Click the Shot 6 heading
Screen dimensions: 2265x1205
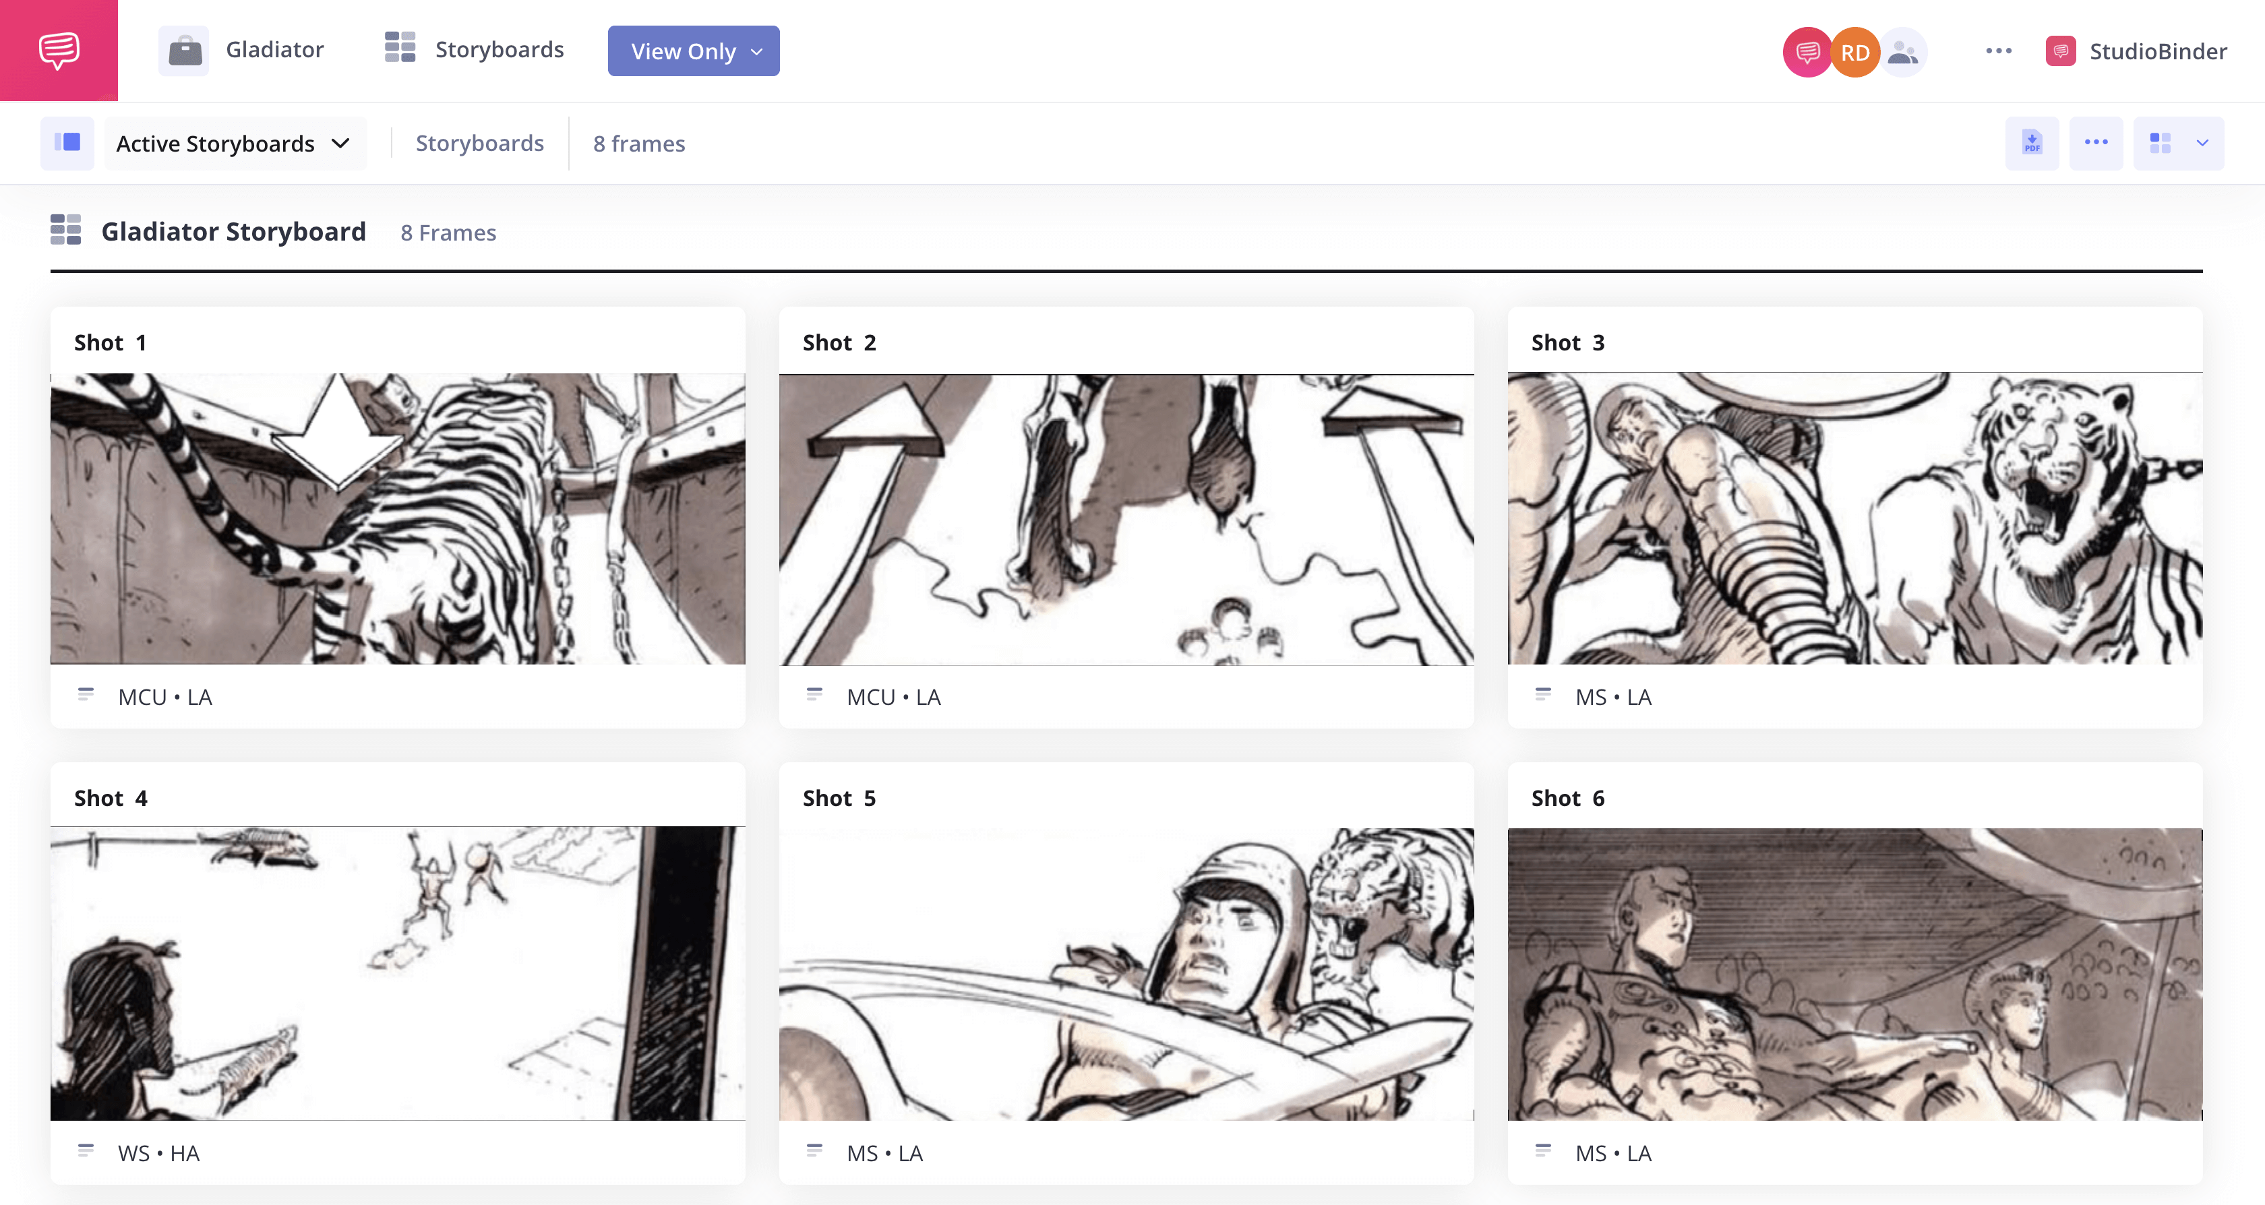1568,798
